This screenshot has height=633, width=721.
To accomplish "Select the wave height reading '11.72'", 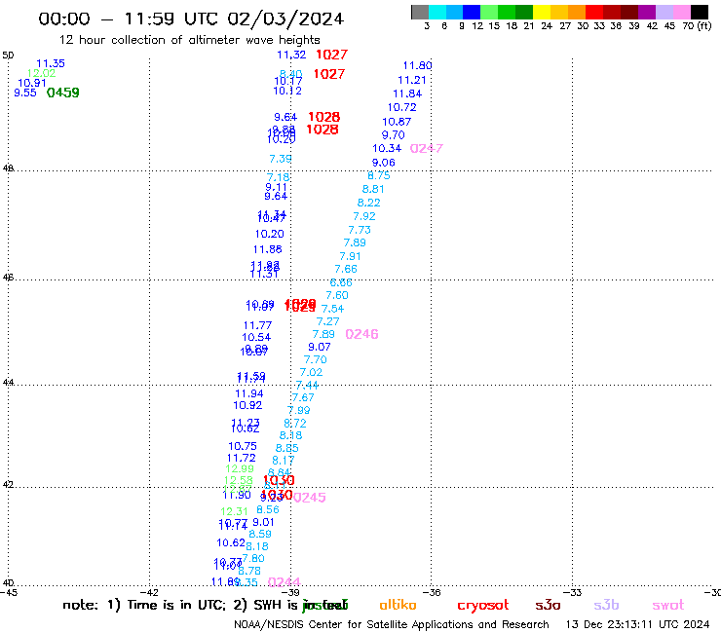I will [242, 459].
